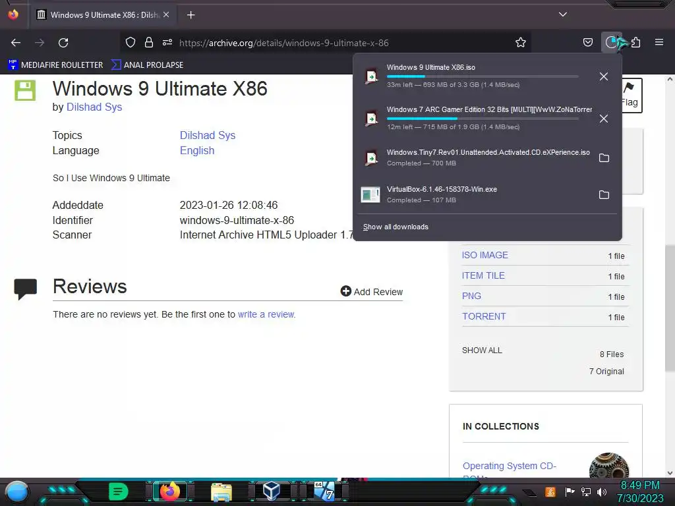This screenshot has width=675, height=506.
Task: Click Windows 7 ARC Gamer Edition download entry
Action: [x=473, y=119]
